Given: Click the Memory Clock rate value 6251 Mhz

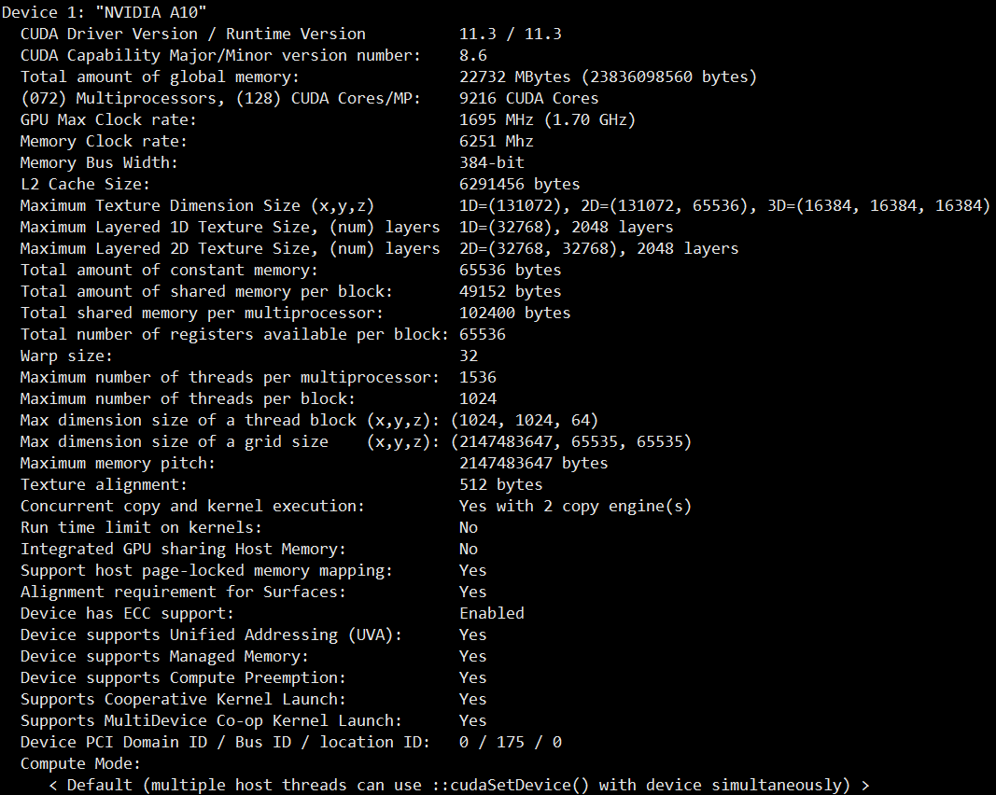Looking at the screenshot, I should (x=496, y=141).
